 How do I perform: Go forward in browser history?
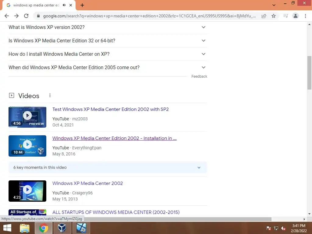[16, 16]
